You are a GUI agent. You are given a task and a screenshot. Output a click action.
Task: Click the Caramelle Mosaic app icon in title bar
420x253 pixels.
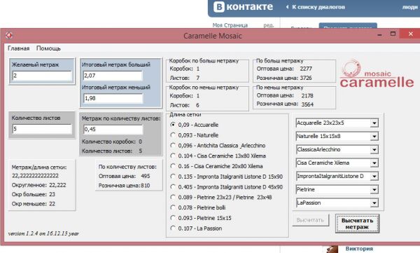[x=9, y=35]
